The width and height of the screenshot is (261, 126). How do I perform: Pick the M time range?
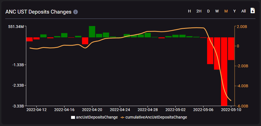click(226, 11)
